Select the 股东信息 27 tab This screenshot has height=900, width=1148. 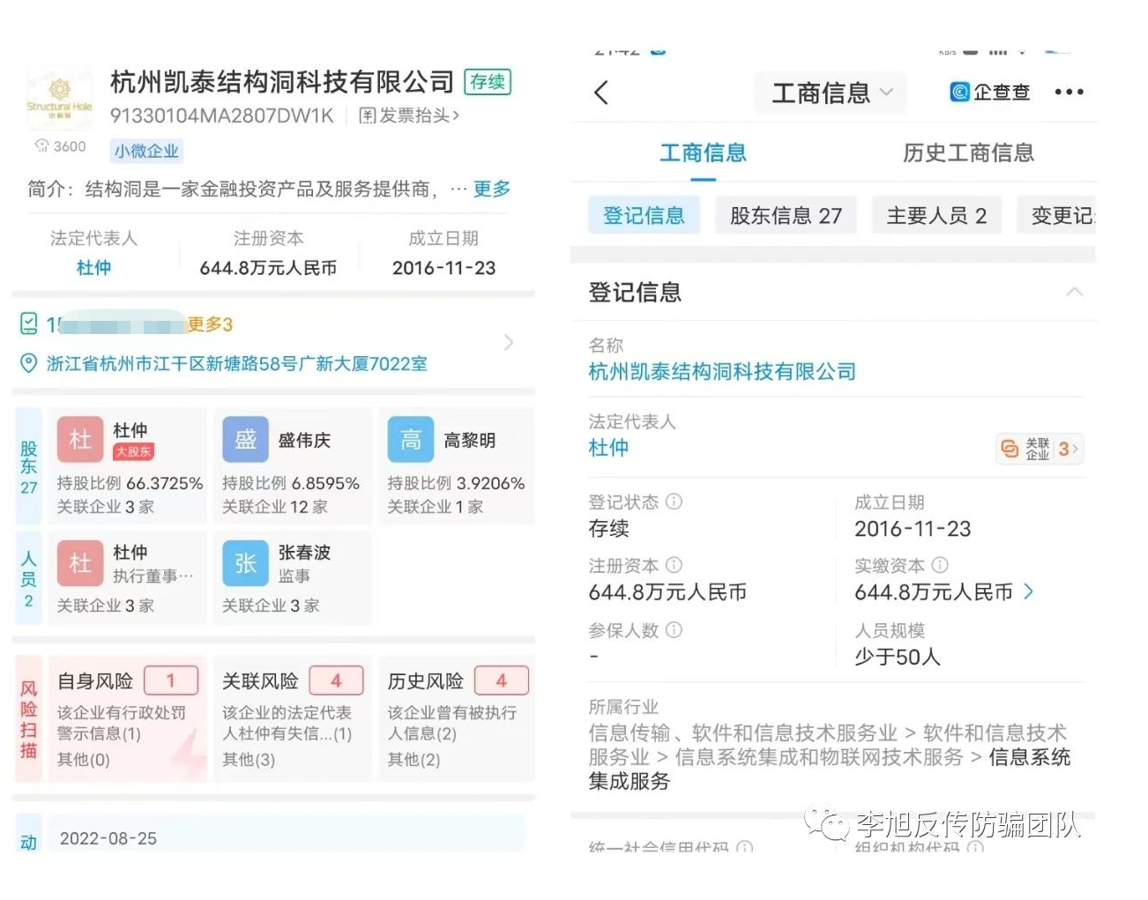[x=785, y=215]
